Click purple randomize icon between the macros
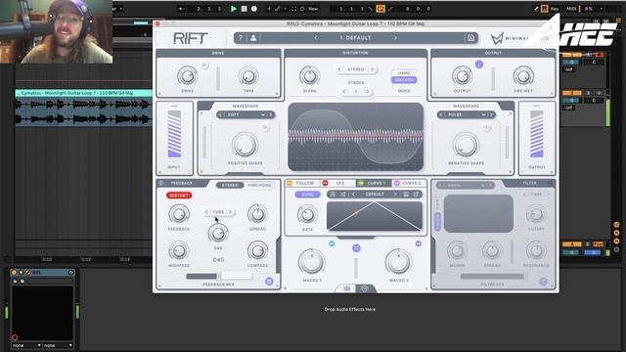The width and height of the screenshot is (626, 352). pyautogui.click(x=356, y=248)
